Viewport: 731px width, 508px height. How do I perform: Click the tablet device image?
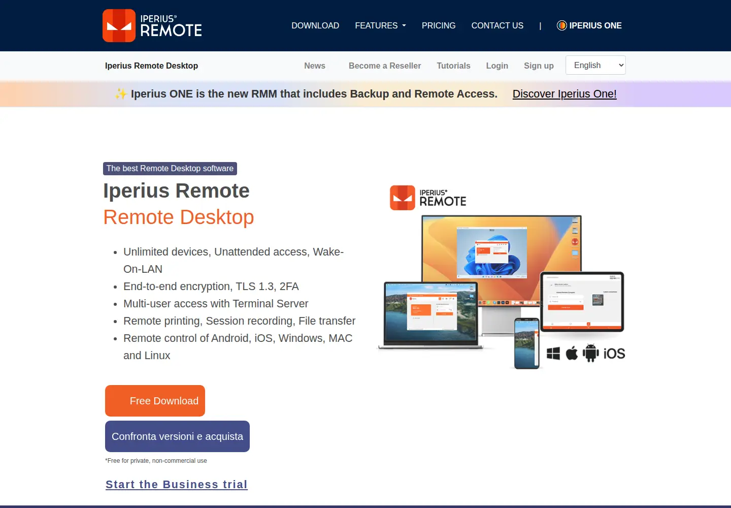coord(582,302)
